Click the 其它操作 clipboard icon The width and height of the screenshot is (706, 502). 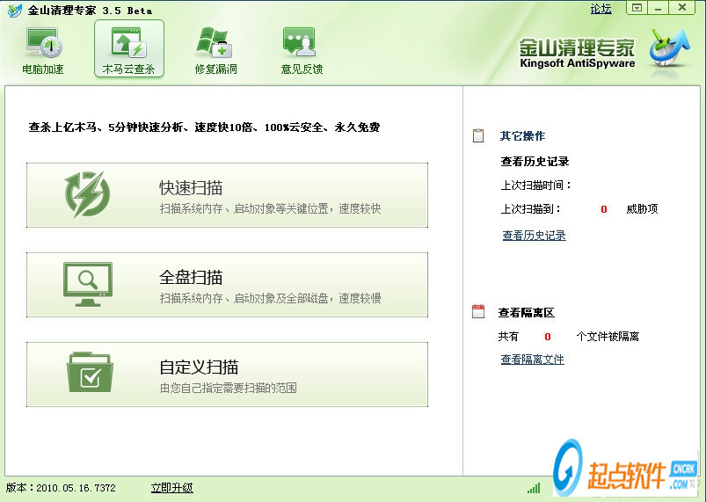point(478,135)
